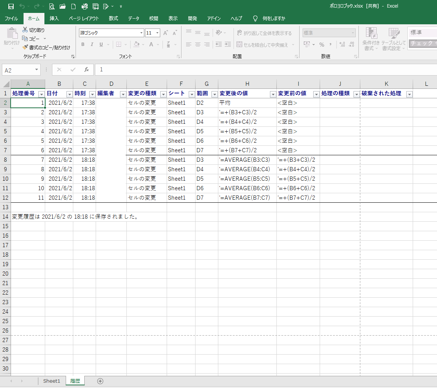The image size is (437, 388).
Task: Click the Select All corner triangle
Action: (x=6, y=84)
